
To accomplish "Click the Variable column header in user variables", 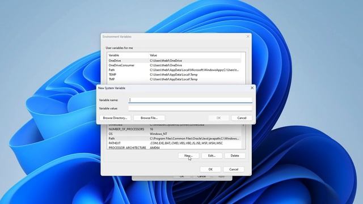I will click(x=128, y=56).
